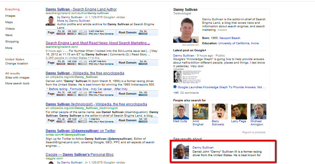Open Danny Sullivan Search Engine Land Author result
The height and width of the screenshot is (164, 315).
click(x=81, y=9)
